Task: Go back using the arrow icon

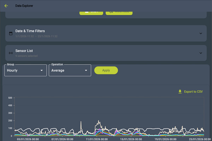Action: [x=6, y=6]
